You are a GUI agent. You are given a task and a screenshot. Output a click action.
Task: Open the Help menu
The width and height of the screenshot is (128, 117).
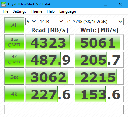point(51,11)
